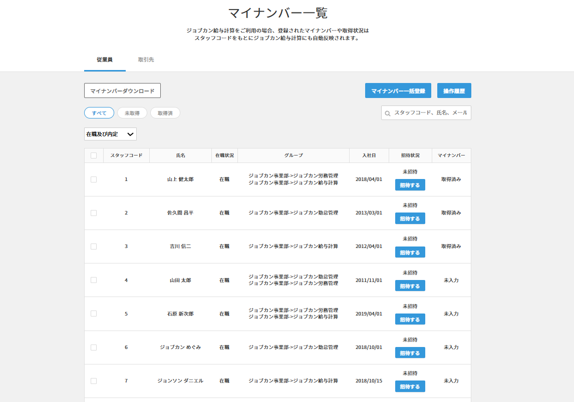Screen dimensions: 574x402
Task: Click 取得済み status for 佐久間 昌平
Action: click(x=451, y=213)
